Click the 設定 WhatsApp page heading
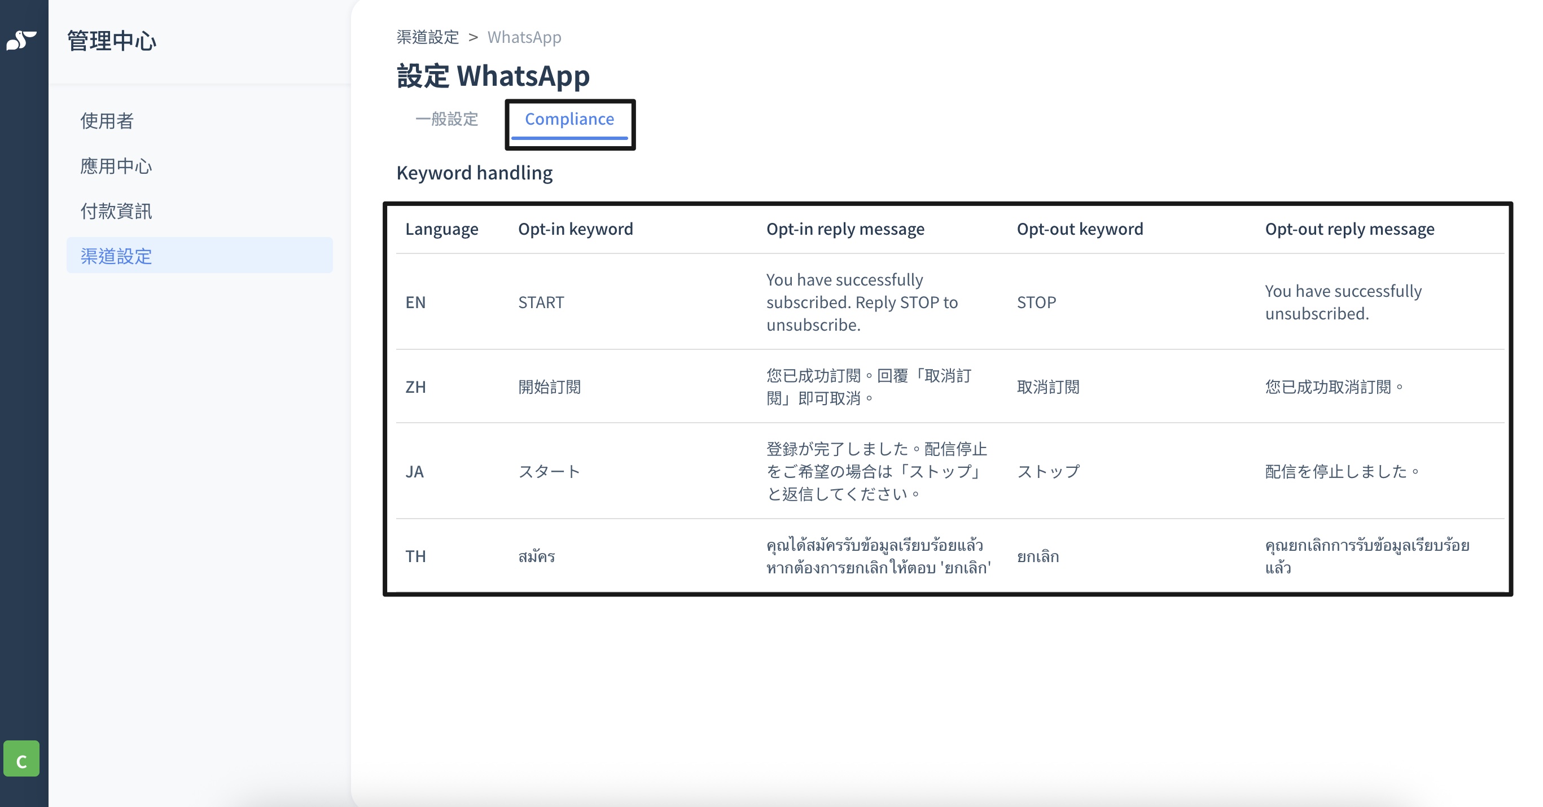Viewport: 1543px width, 807px height. 493,76
